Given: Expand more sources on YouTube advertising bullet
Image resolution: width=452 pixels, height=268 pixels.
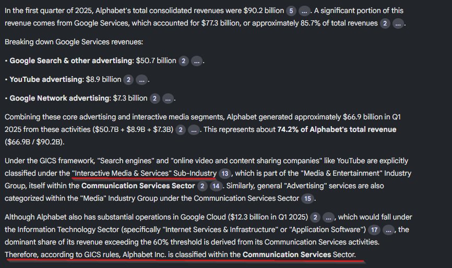Looking at the screenshot, I should pyautogui.click(x=142, y=80).
